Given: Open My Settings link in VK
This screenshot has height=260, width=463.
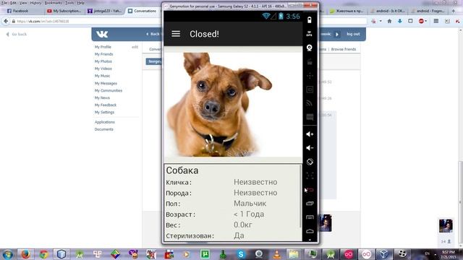Looking at the screenshot, I should coord(104,113).
